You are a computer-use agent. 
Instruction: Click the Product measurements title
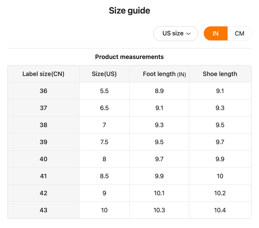(129, 57)
